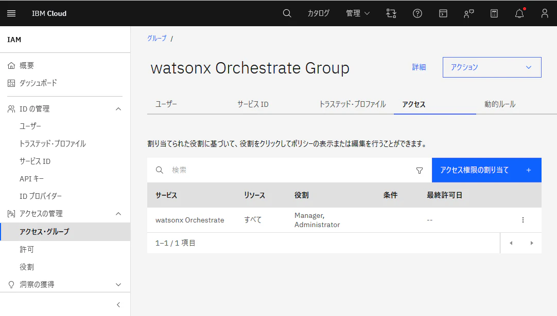Image resolution: width=557 pixels, height=316 pixels.
Task: Click the 最終許可日 column header
Action: pos(444,195)
